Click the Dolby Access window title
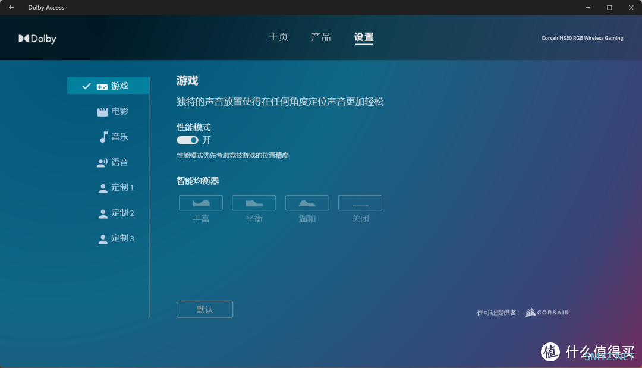The height and width of the screenshot is (368, 642). (x=46, y=7)
